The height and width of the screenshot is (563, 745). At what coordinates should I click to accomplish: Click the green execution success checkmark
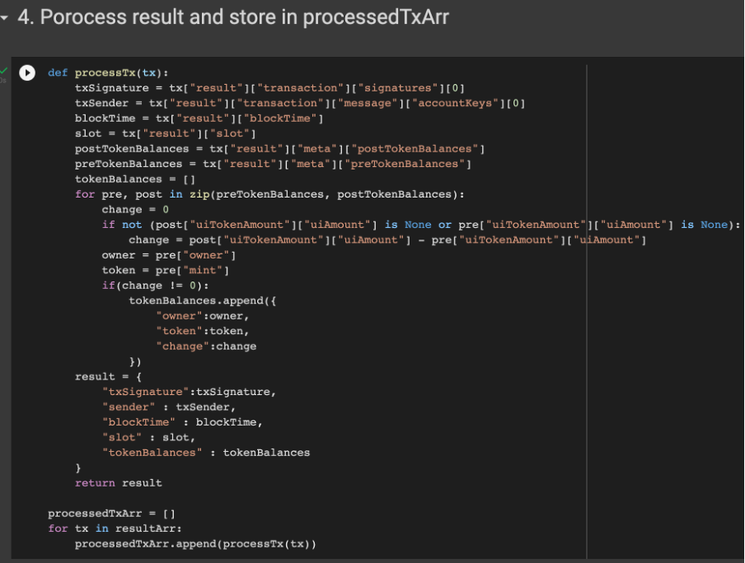coord(3,71)
